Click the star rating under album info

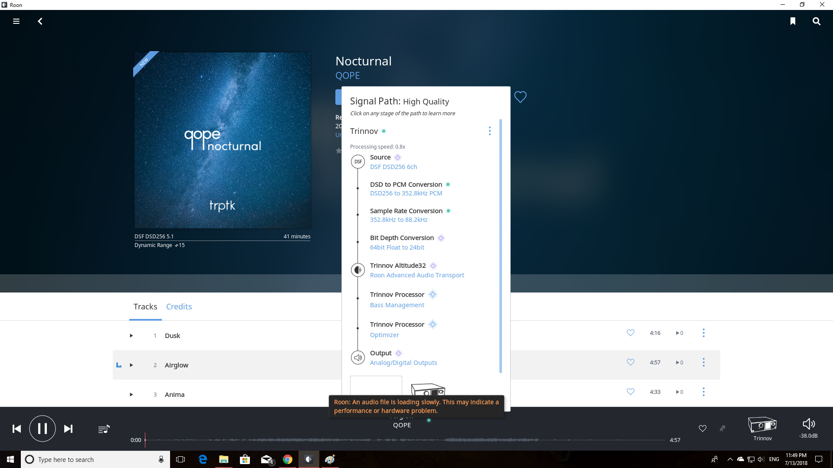(338, 150)
